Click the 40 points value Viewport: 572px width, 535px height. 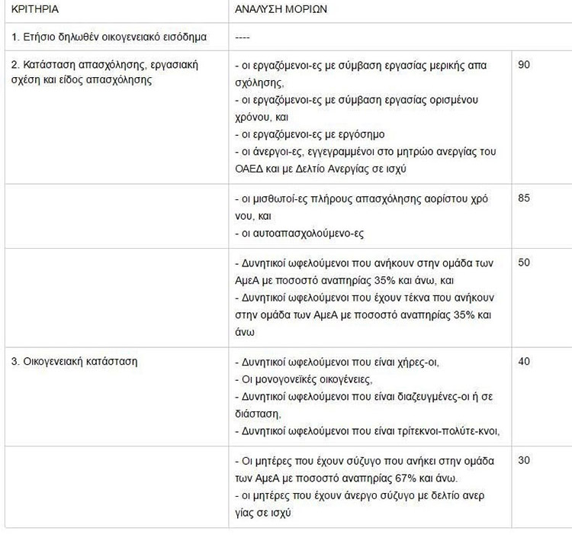[x=524, y=361]
